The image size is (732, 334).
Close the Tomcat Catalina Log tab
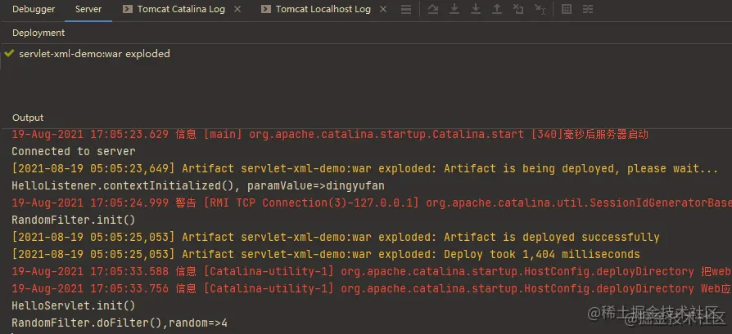pos(237,9)
